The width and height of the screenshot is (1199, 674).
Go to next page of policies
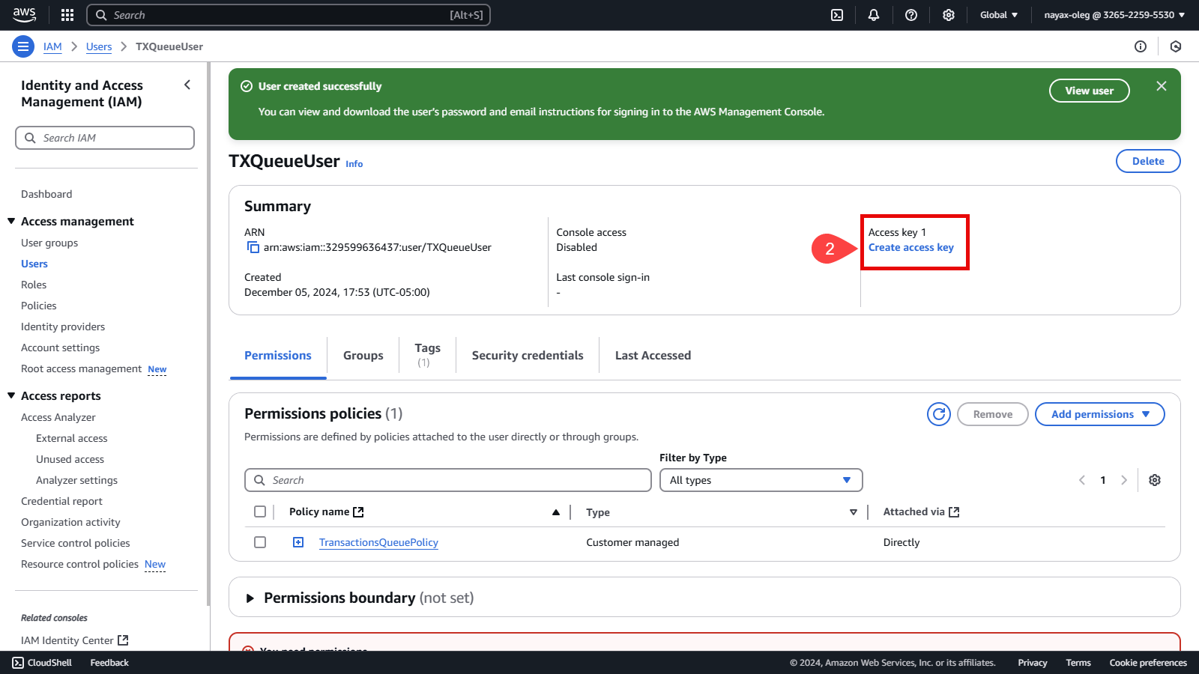1124,480
